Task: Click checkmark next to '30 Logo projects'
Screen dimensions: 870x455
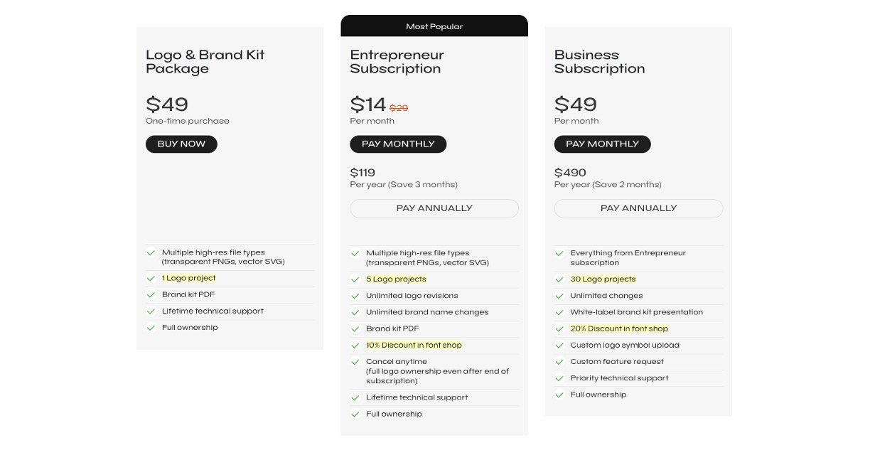Action: pos(559,279)
